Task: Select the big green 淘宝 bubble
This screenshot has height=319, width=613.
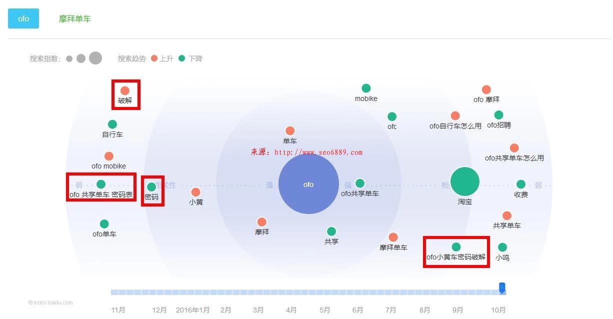Action: click(464, 181)
